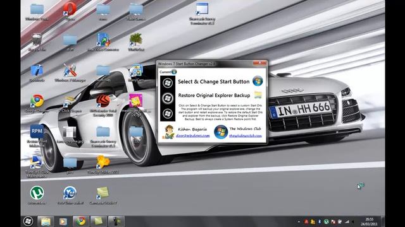Click the middle orb state in the black preview strip
Viewport: 405px width, 227px height.
168,98
